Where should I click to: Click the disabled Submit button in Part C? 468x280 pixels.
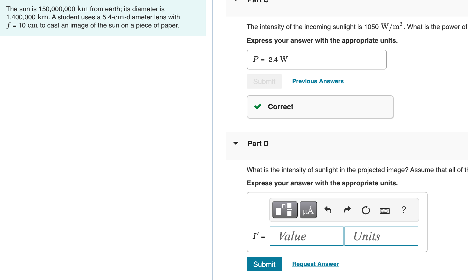[264, 81]
